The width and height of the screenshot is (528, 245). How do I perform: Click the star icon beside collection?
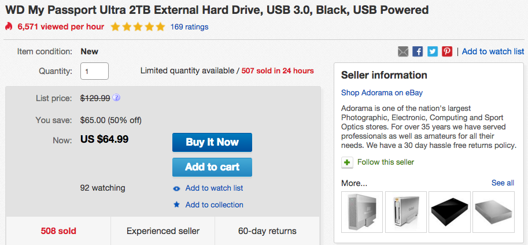pos(177,205)
